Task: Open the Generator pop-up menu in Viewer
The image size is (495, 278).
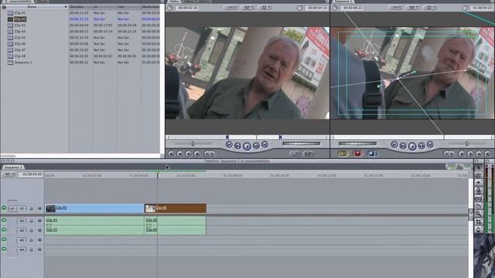Action: [x=309, y=154]
